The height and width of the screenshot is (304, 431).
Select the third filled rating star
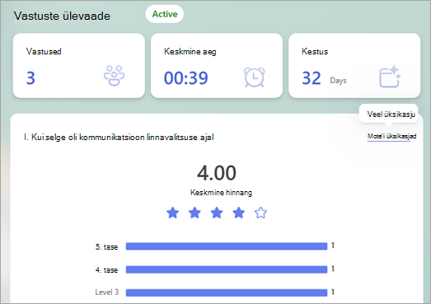coord(217,213)
